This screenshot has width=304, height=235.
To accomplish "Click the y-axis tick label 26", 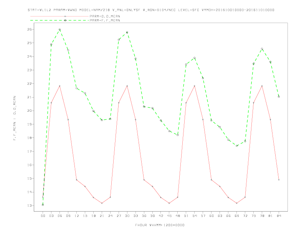I will click(x=30, y=30).
